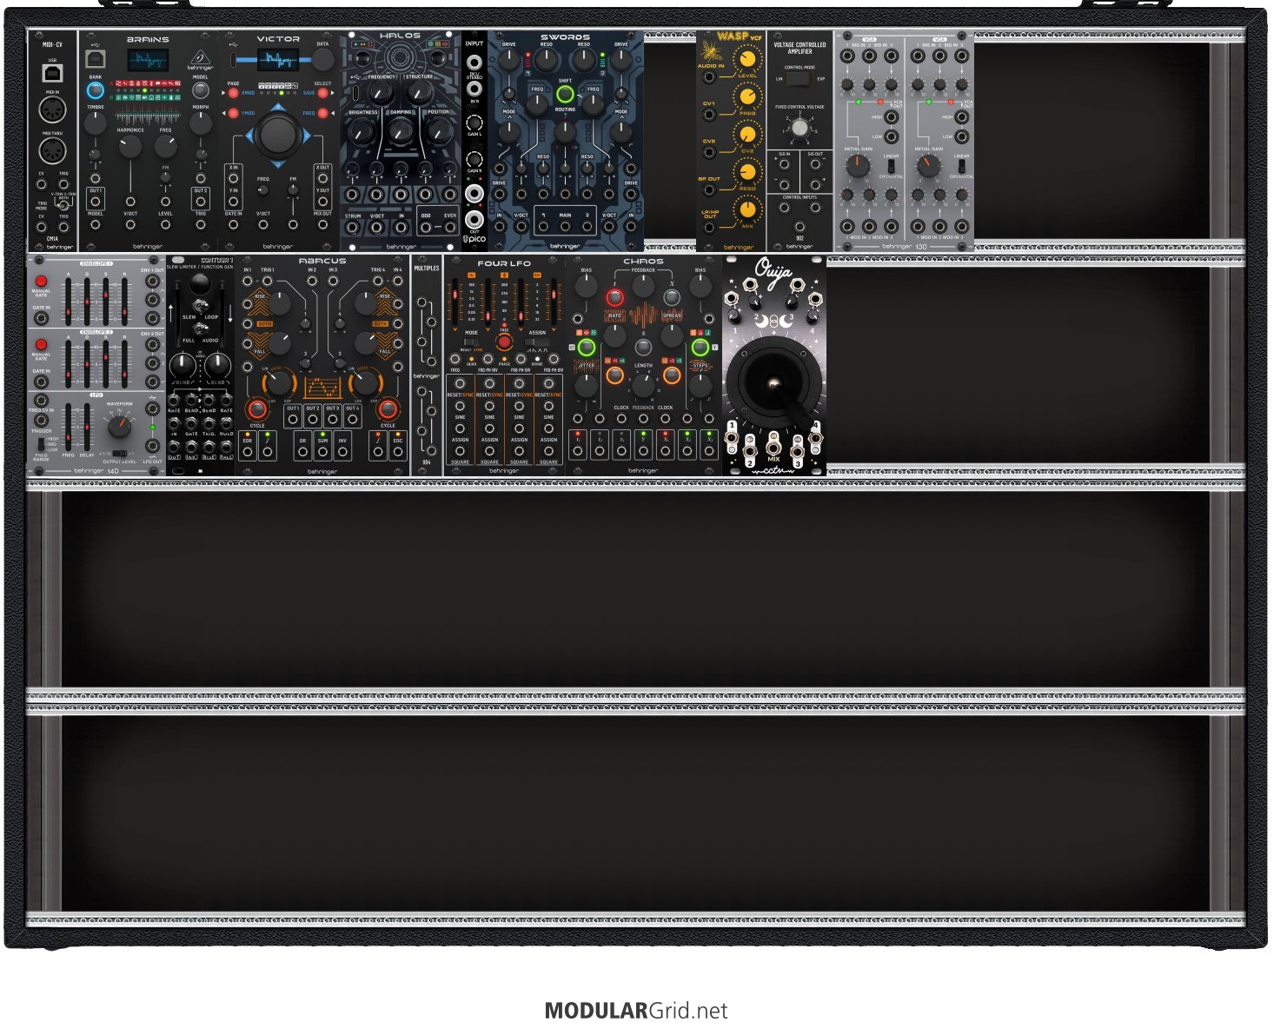Image resolution: width=1274 pixels, height=1029 pixels.
Task: Click the left DRIVE knob on Swords
Action: coord(509,60)
